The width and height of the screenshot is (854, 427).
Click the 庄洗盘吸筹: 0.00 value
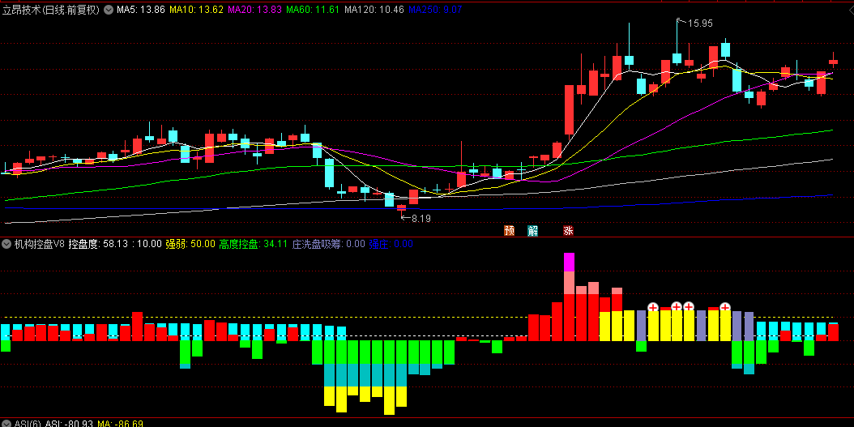[x=328, y=243]
